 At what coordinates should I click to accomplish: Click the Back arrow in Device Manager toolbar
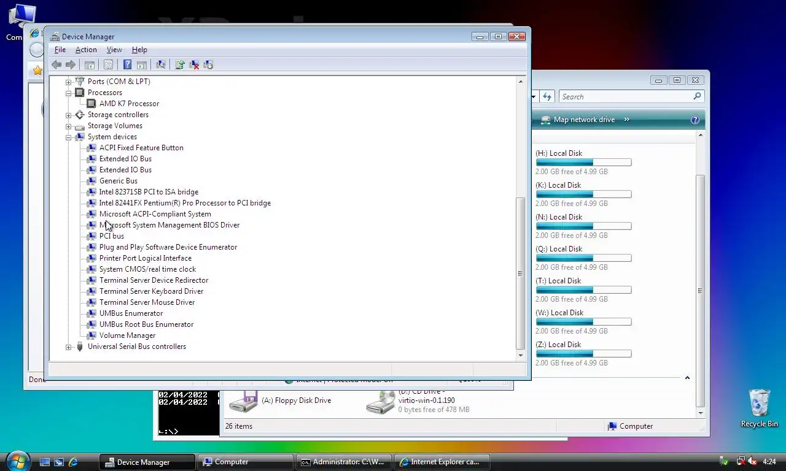coord(56,64)
